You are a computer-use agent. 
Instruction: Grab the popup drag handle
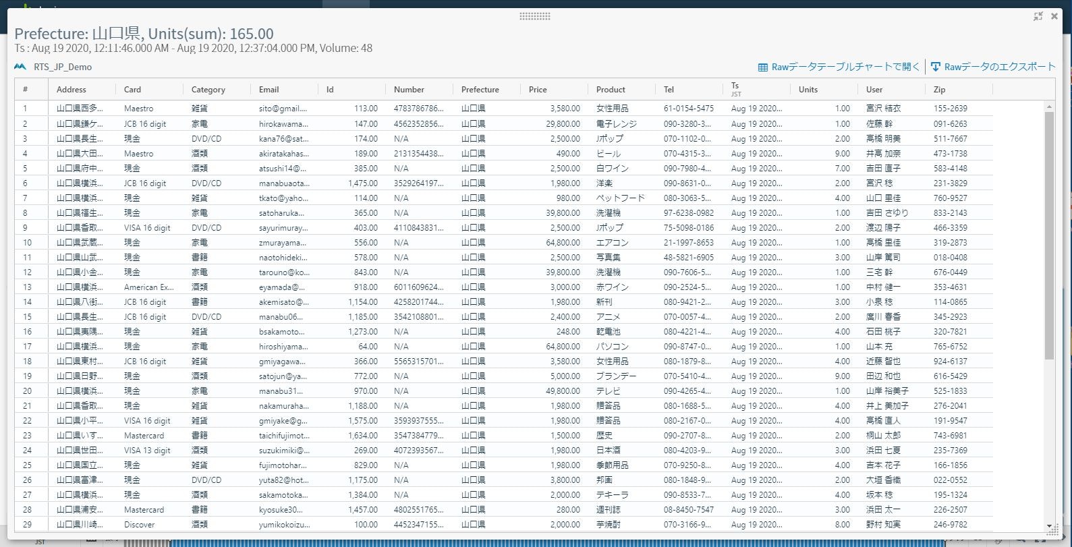click(535, 16)
